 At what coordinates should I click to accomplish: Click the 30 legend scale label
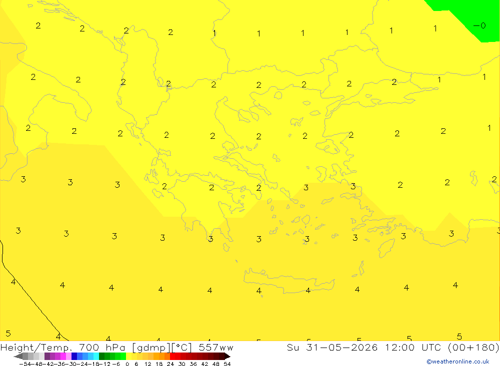point(182,364)
